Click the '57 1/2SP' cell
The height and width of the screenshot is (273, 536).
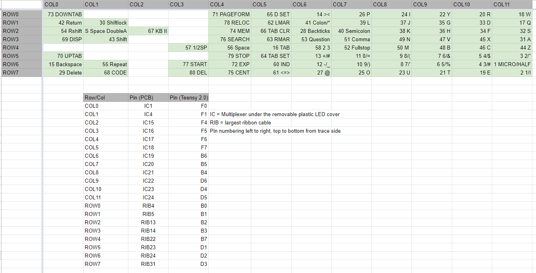click(188, 48)
